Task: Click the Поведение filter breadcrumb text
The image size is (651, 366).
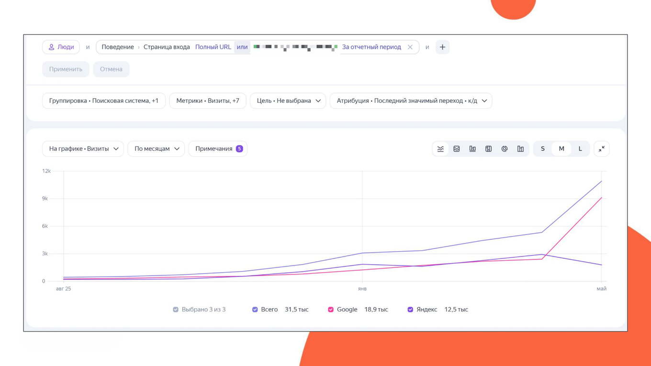Action: pos(118,47)
